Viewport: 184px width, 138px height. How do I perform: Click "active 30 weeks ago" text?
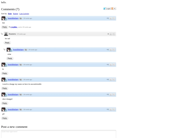(x=25, y=27)
